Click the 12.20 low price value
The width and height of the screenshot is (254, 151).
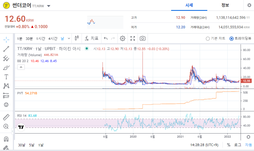click(x=180, y=27)
